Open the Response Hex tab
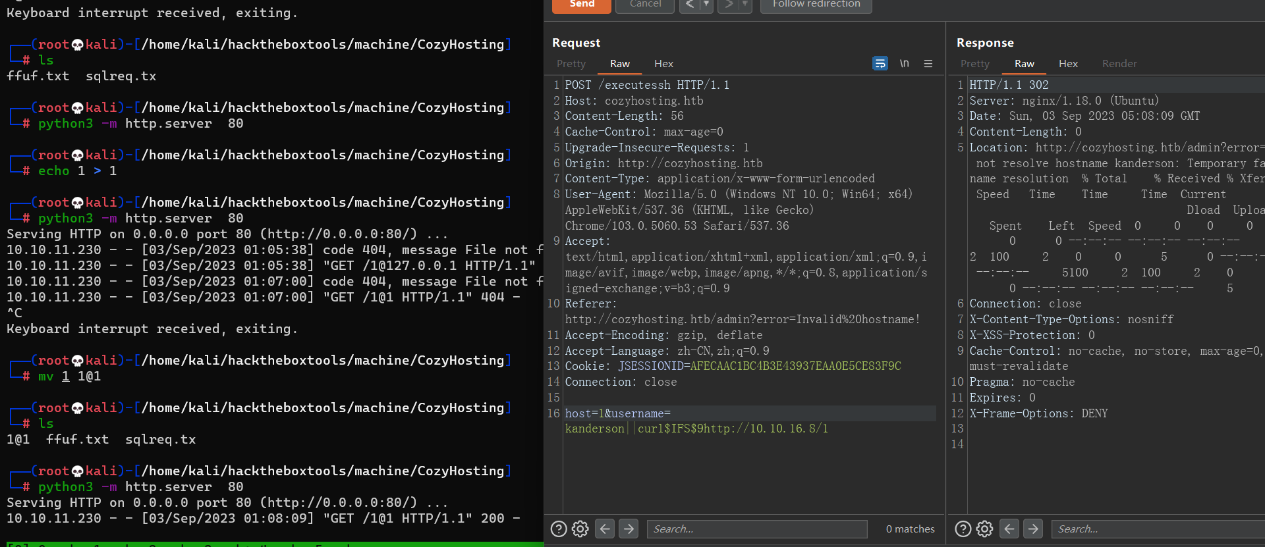The height and width of the screenshot is (547, 1265). pos(1068,64)
